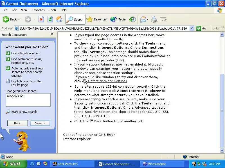Switch to User Accounts taskbar window
This screenshot has height=168, width=225.
72,164
